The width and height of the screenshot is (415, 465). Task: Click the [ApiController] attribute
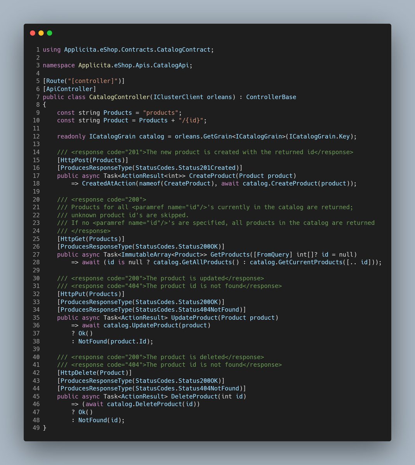coord(69,89)
